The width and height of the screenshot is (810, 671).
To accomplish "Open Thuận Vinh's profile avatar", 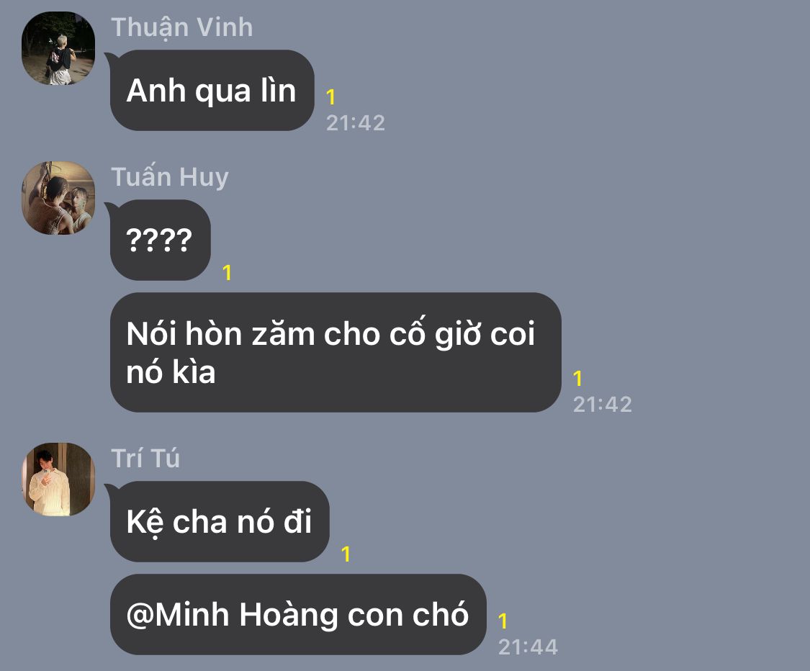I will tap(58, 48).
